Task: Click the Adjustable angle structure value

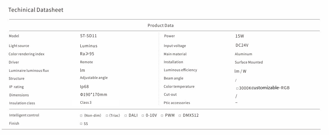Action: [x=94, y=78]
